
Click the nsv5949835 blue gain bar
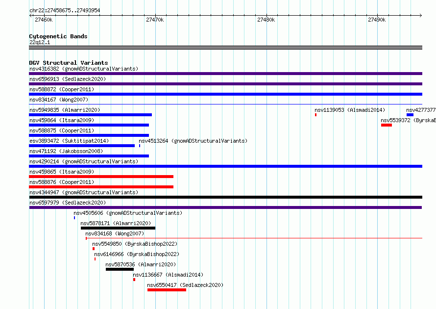coord(90,115)
